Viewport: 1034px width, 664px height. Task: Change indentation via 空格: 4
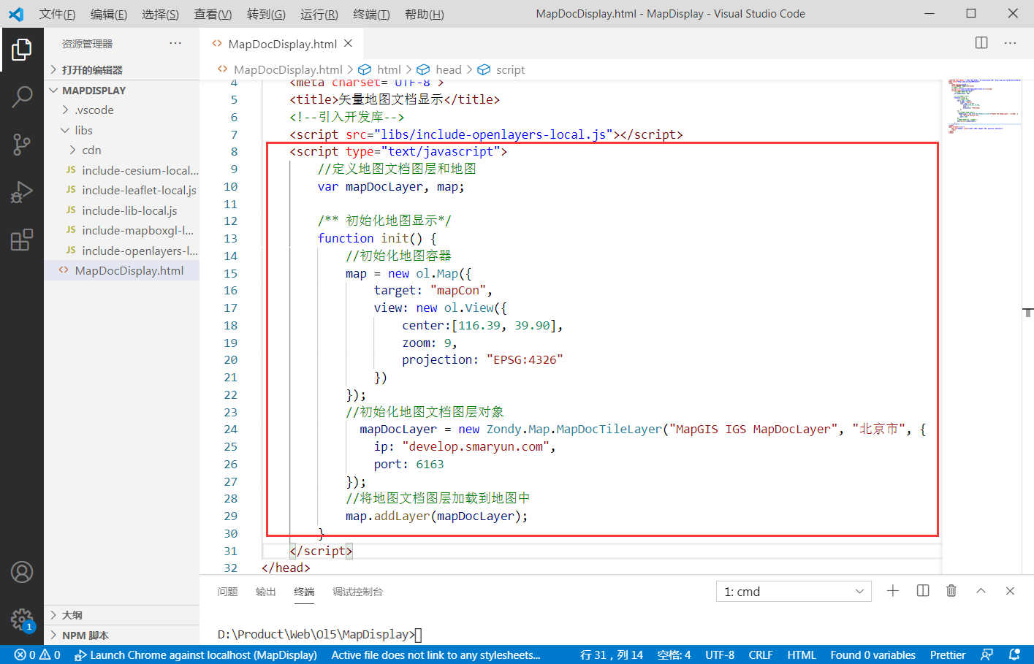[674, 655]
